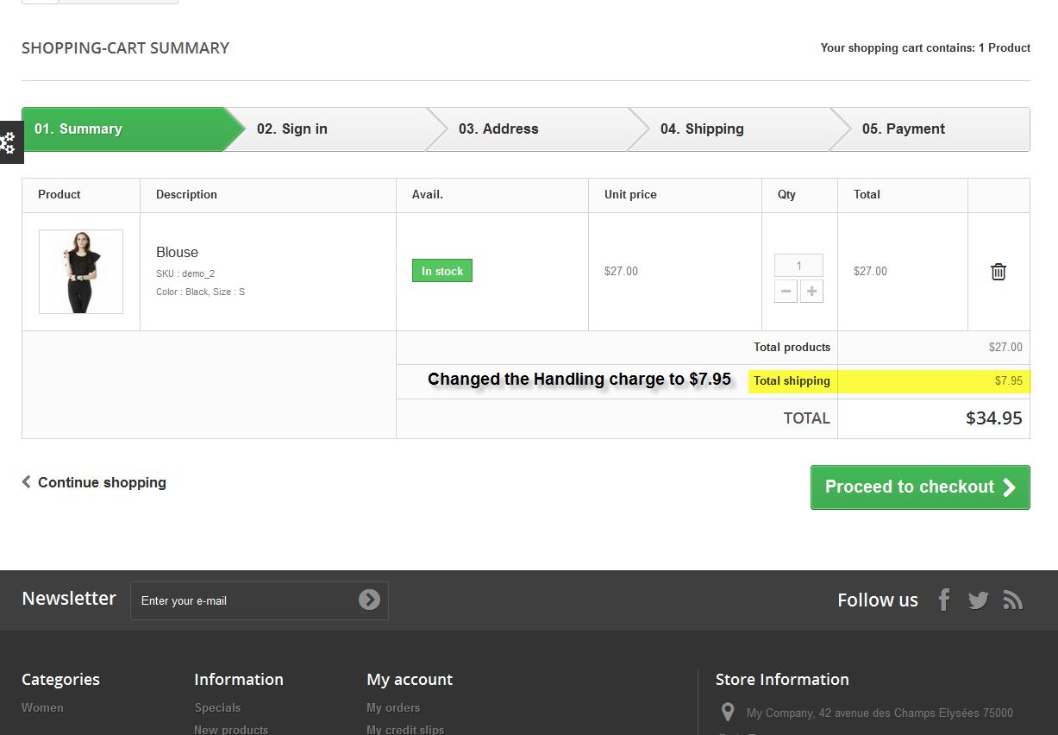The width and height of the screenshot is (1058, 735).
Task: Click the Blouse product thumbnail
Action: coord(81,272)
